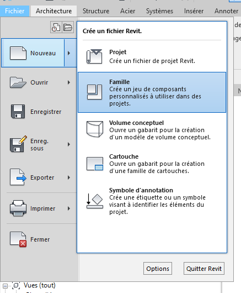Click the Enregistrer floppy disk icon
The width and height of the screenshot is (241, 293).
click(18, 112)
